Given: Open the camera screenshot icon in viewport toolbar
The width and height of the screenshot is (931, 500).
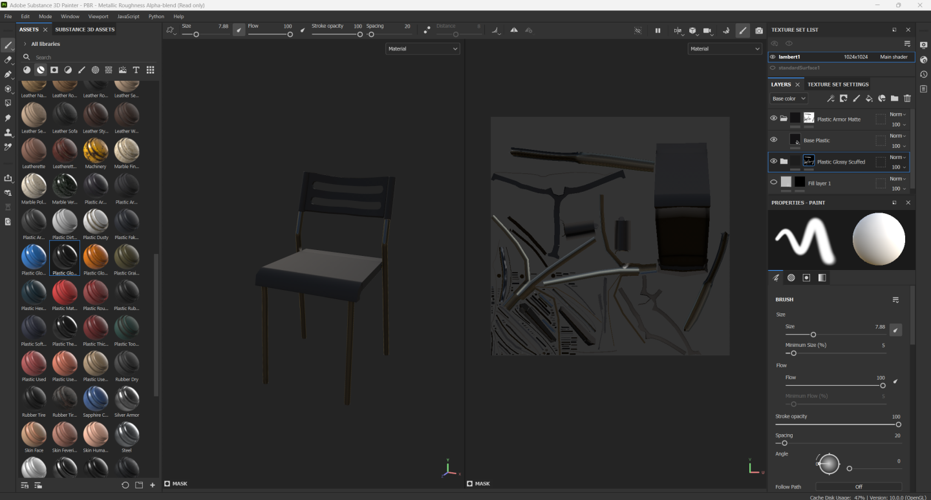Looking at the screenshot, I should (758, 30).
